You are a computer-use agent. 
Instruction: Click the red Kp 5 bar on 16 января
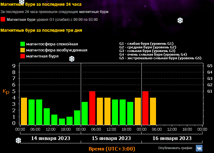click(145, 108)
